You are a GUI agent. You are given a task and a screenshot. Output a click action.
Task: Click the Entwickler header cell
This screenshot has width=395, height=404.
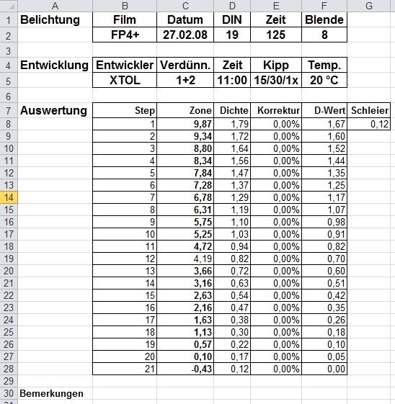tap(125, 65)
